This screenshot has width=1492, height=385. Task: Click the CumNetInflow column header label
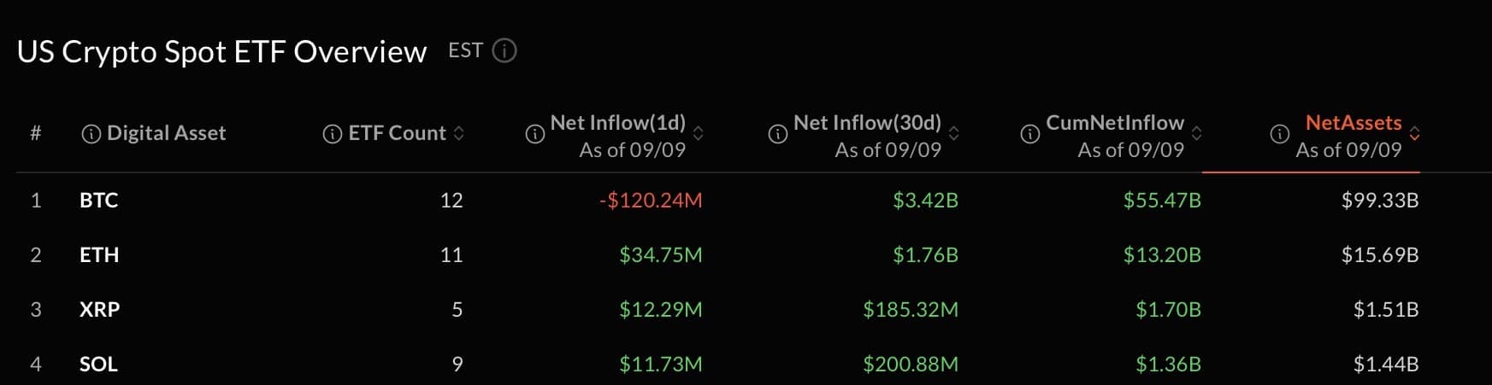click(x=1115, y=123)
